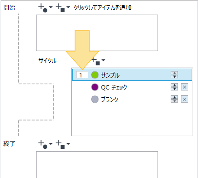Open dropdown arrow next to 開始 add-circle icon

[x=51, y=7]
